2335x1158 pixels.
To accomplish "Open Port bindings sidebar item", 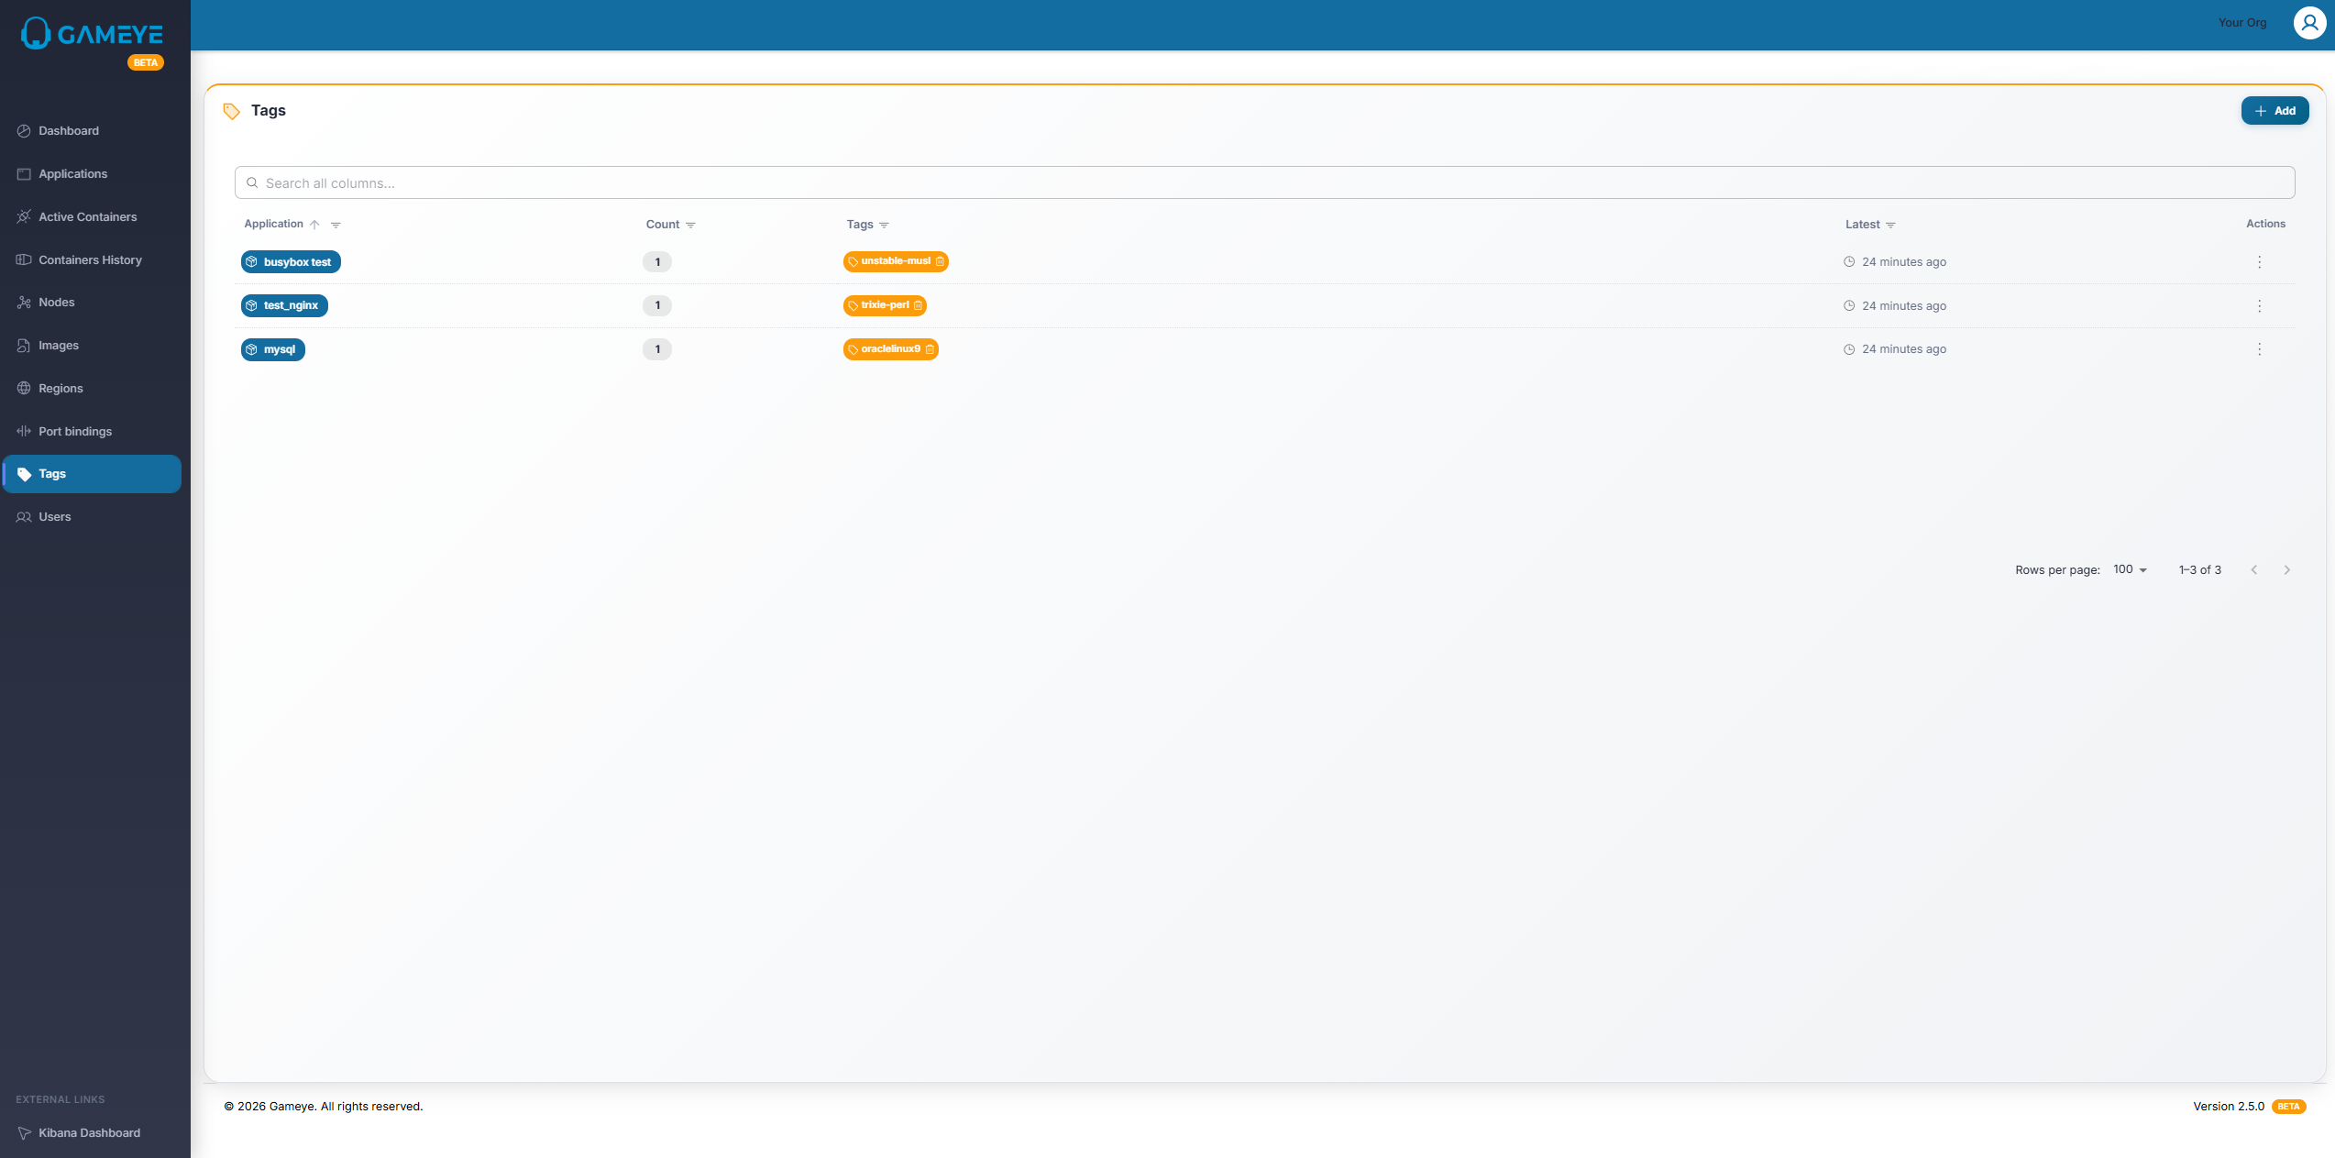I will pyautogui.click(x=75, y=432).
